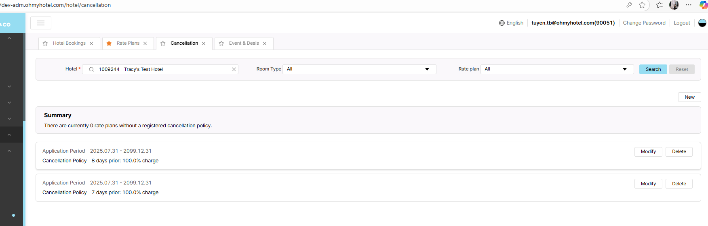Select '7 days prior: 100.0% charge' text

click(x=125, y=193)
